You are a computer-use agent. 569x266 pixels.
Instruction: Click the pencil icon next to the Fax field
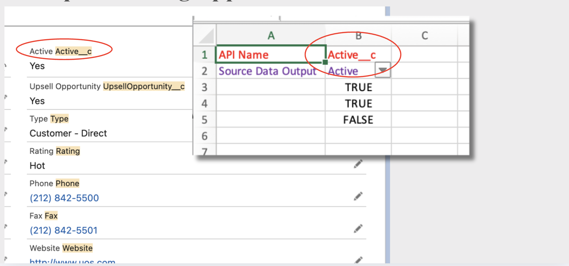358,228
